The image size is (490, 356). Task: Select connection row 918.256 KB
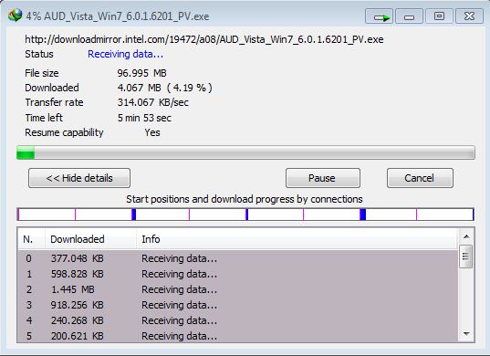[238, 305]
